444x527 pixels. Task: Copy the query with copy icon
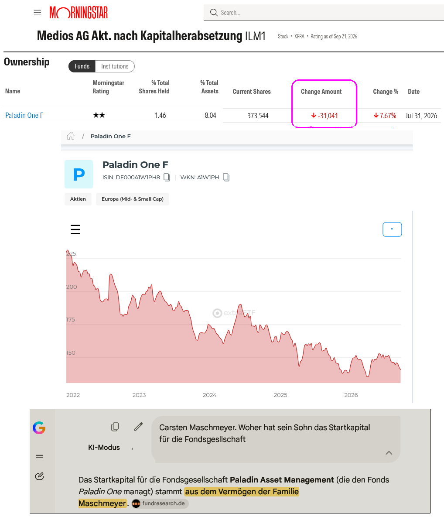coord(115,427)
